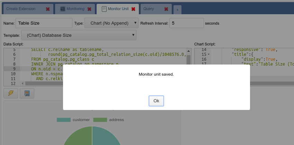Close the Monitor Unit tab
This screenshot has width=294, height=145.
[x=133, y=9]
